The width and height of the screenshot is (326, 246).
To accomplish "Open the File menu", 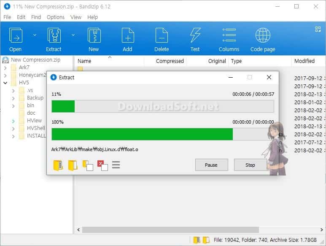I will point(7,17).
